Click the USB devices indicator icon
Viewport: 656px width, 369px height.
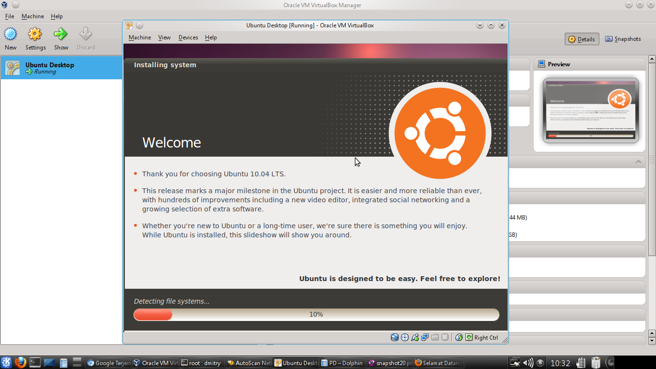415,337
